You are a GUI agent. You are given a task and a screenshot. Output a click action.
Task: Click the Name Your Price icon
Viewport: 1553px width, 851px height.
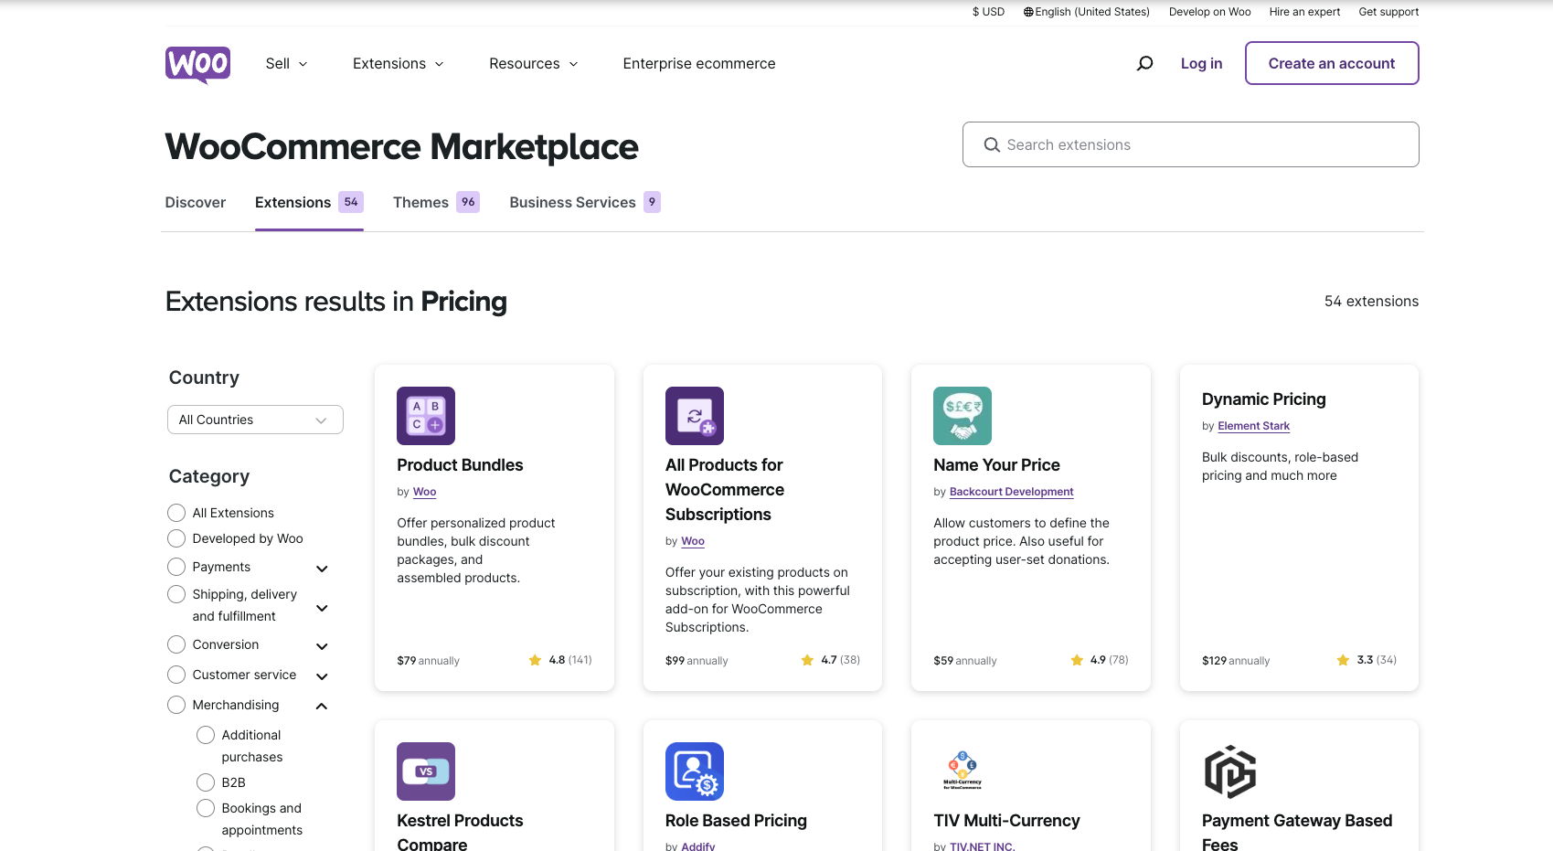click(963, 416)
